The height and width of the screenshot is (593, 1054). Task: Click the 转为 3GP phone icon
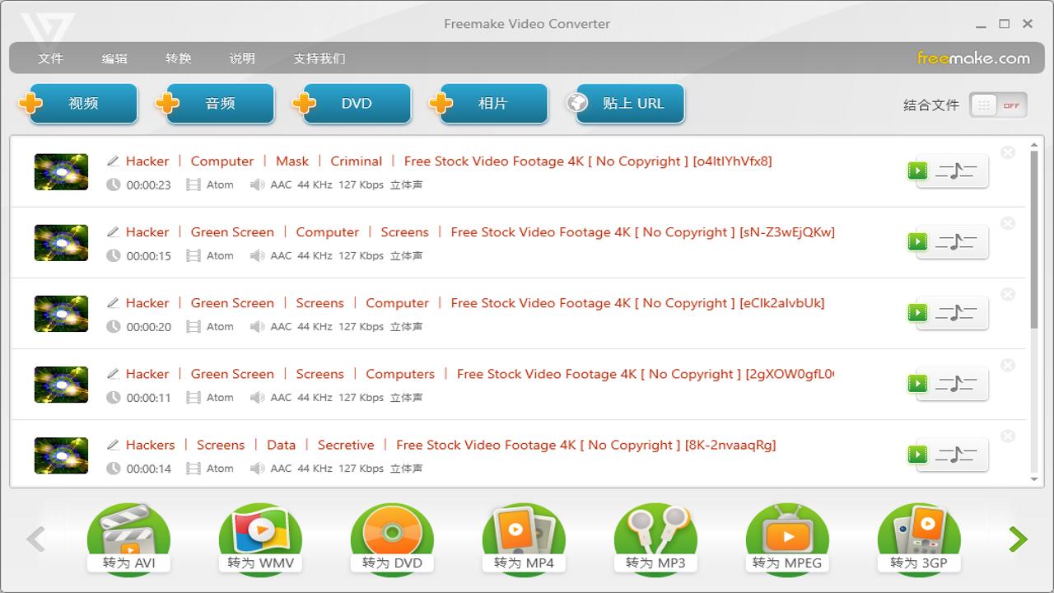919,539
